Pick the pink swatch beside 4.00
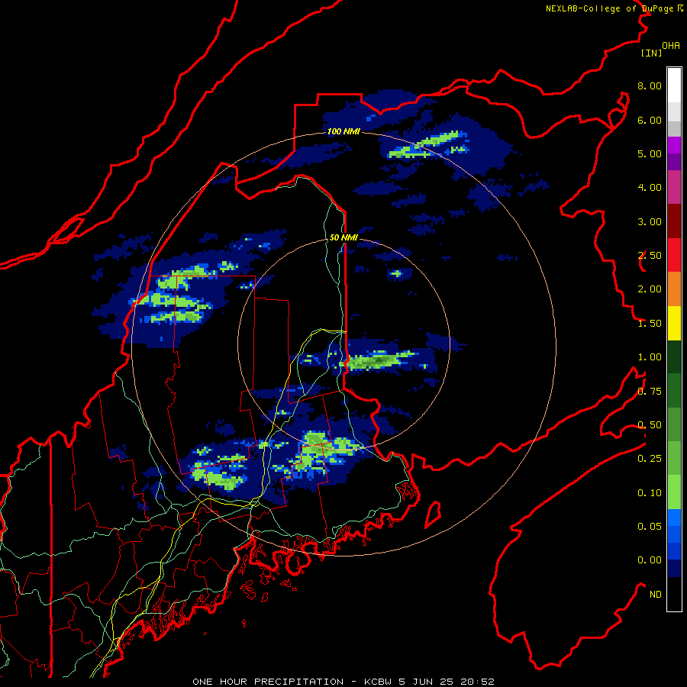The width and height of the screenshot is (687, 687). pos(674,188)
